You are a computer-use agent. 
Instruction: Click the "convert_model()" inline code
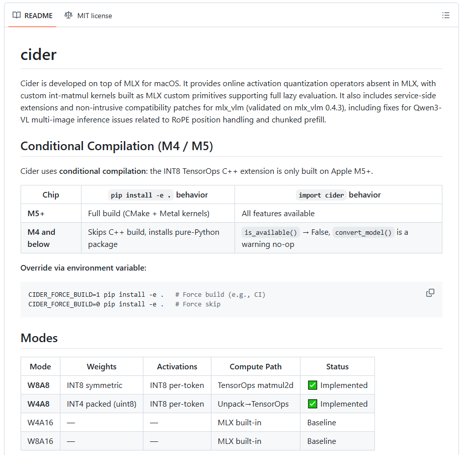363,232
